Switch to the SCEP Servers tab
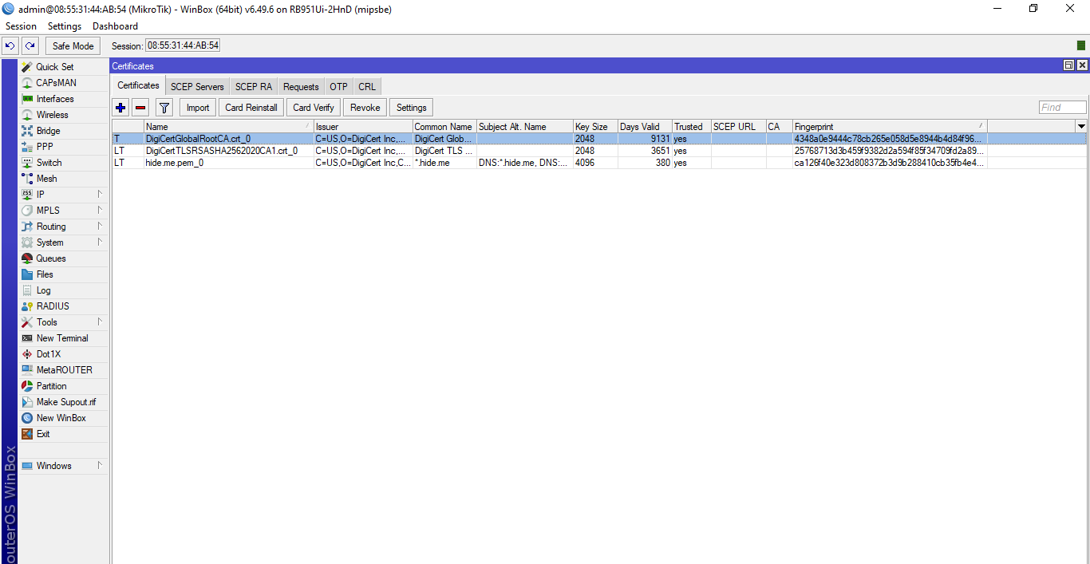1090x564 pixels. tap(197, 86)
